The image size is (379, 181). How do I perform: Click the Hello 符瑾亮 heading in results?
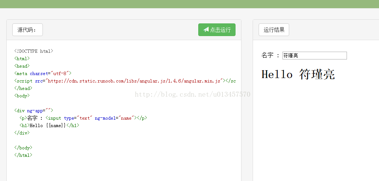(x=298, y=74)
